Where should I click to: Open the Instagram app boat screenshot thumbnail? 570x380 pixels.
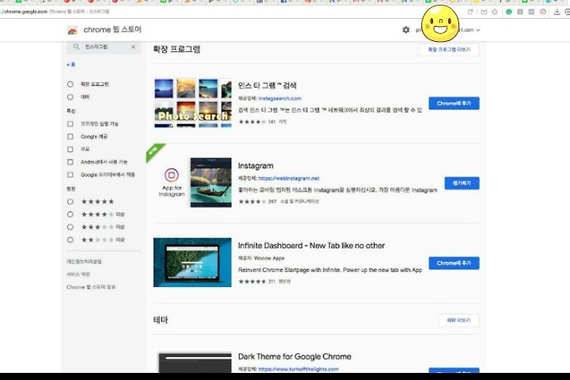coord(211,182)
